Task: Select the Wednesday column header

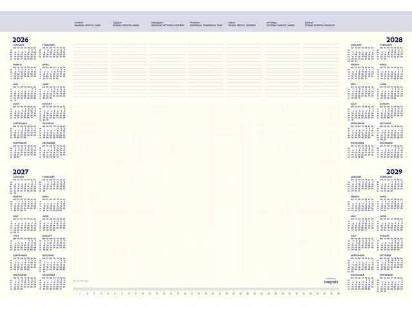Action: tap(167, 24)
